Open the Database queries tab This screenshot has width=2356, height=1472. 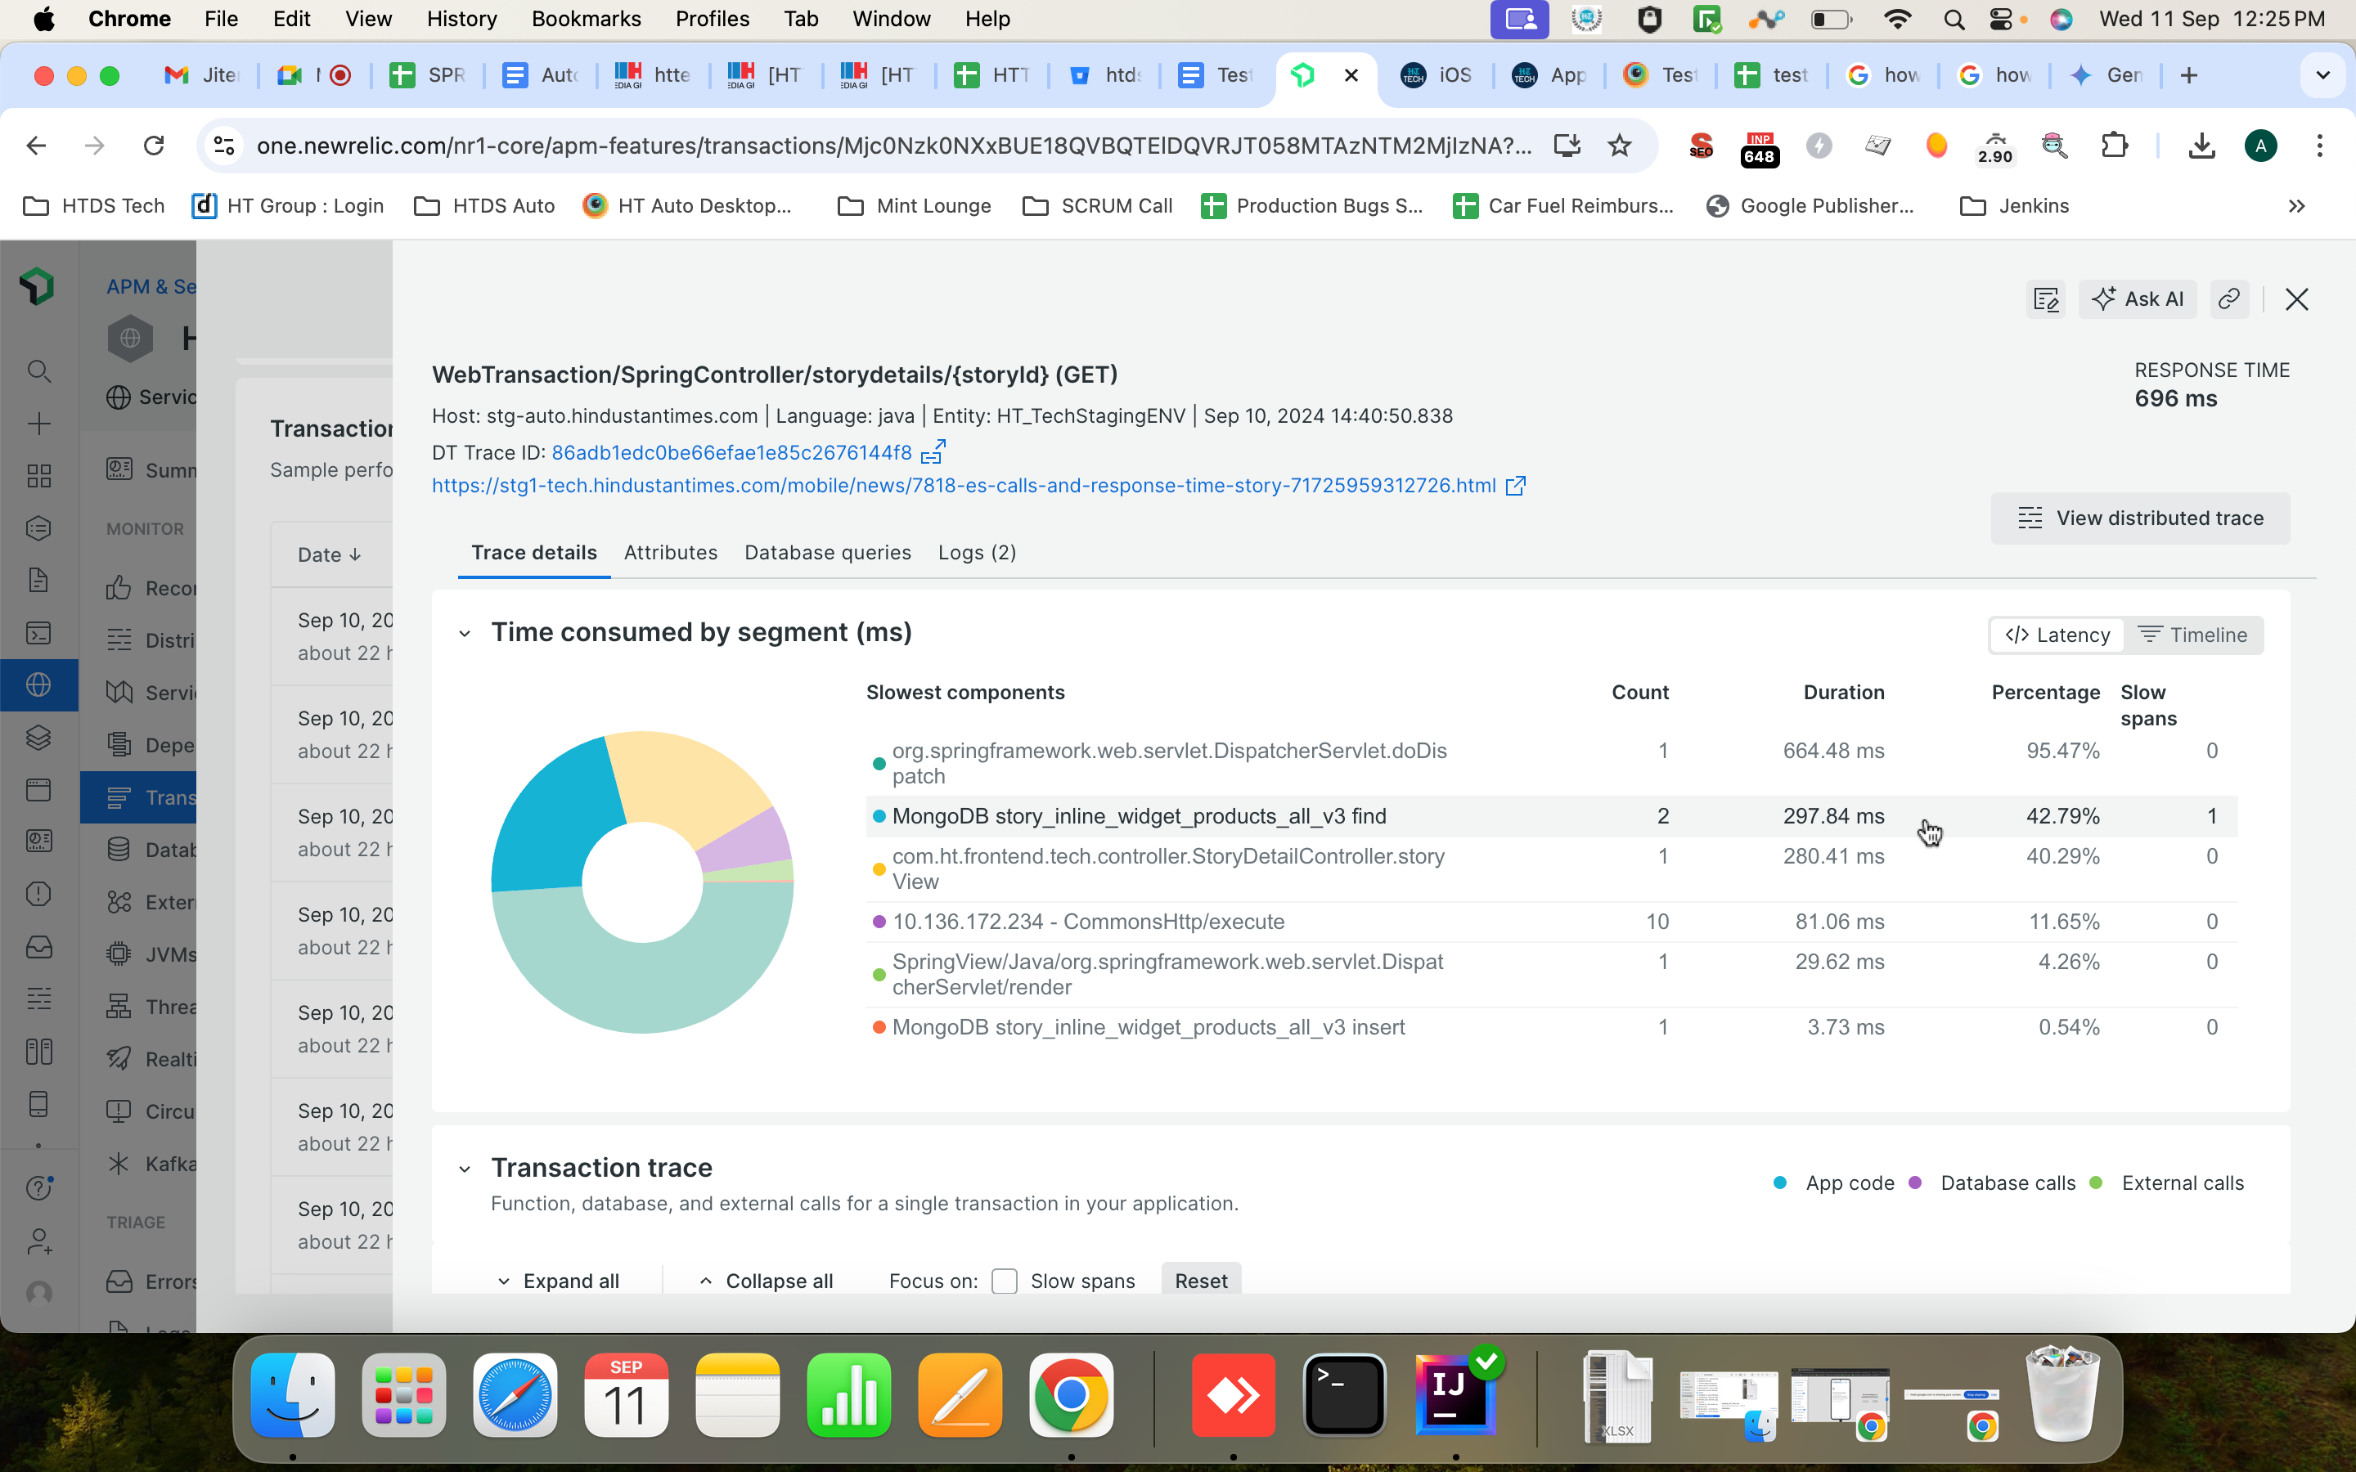(x=828, y=552)
